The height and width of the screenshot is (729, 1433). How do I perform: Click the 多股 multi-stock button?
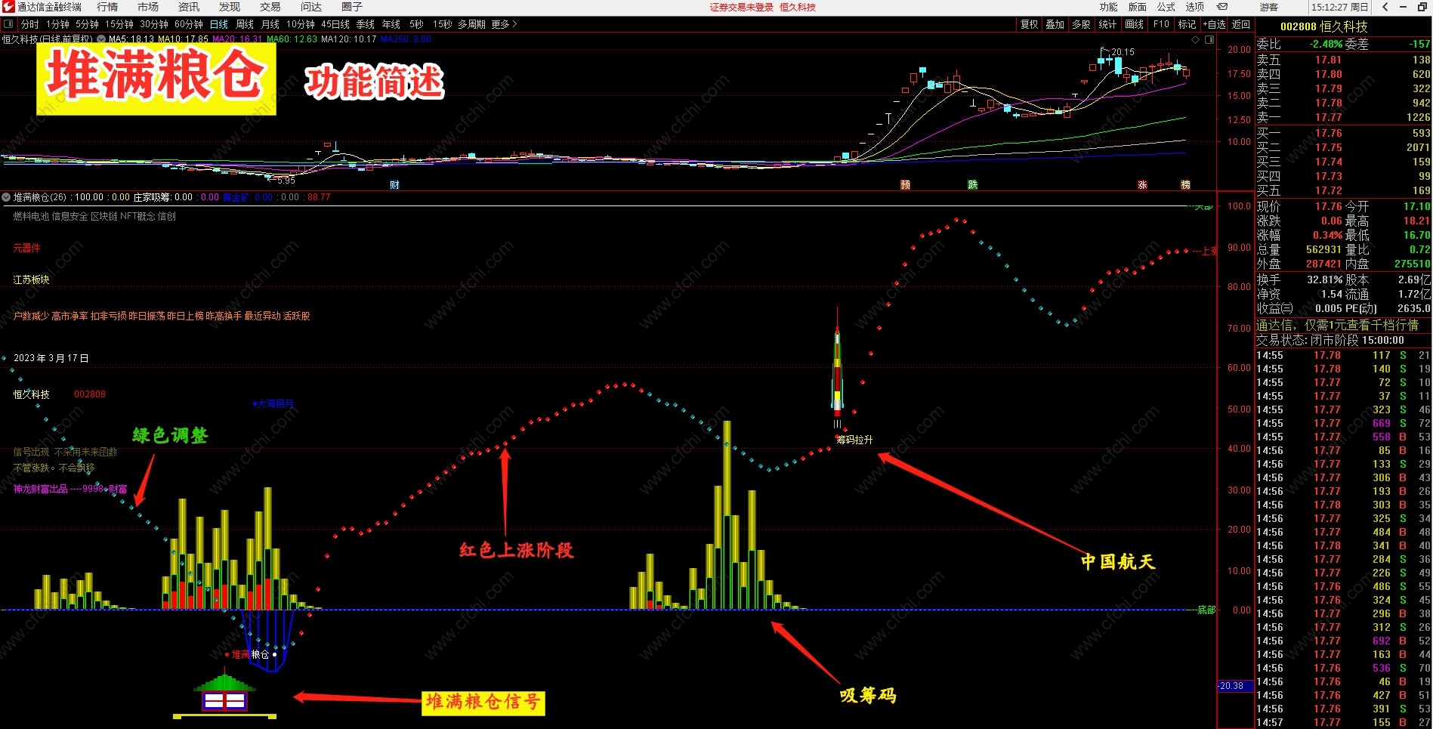(x=1082, y=24)
